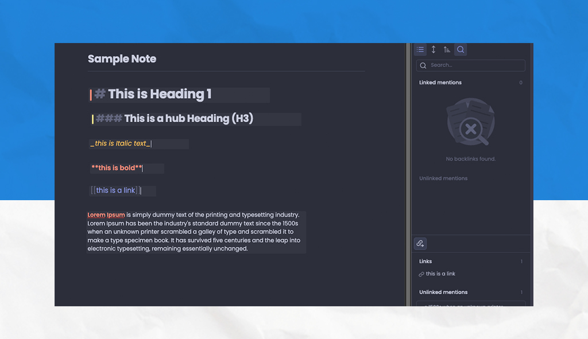
Task: Collapse the Links section header
Action: pyautogui.click(x=425, y=262)
